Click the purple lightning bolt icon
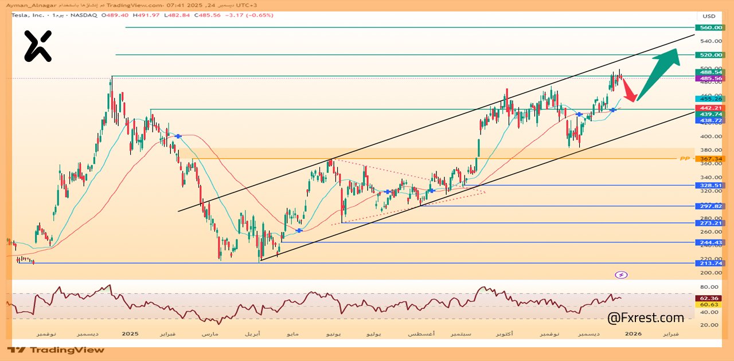 coord(621,274)
